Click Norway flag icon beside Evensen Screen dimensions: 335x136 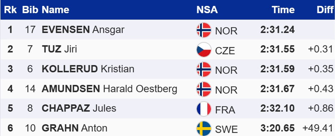point(204,30)
